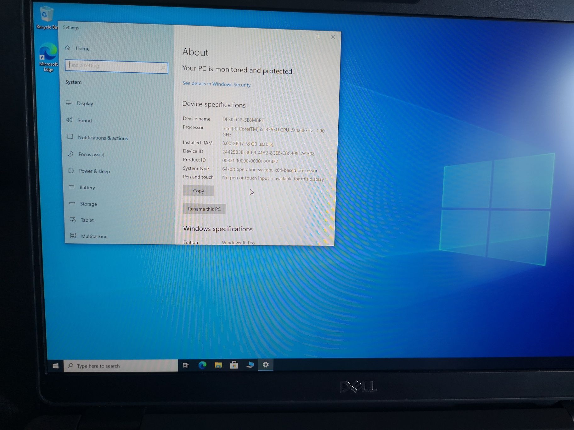Click the Focus assist moon icon

70,154
